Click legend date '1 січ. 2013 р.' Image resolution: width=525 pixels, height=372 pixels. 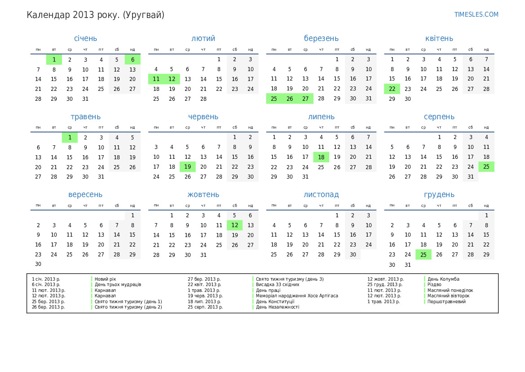point(46,279)
